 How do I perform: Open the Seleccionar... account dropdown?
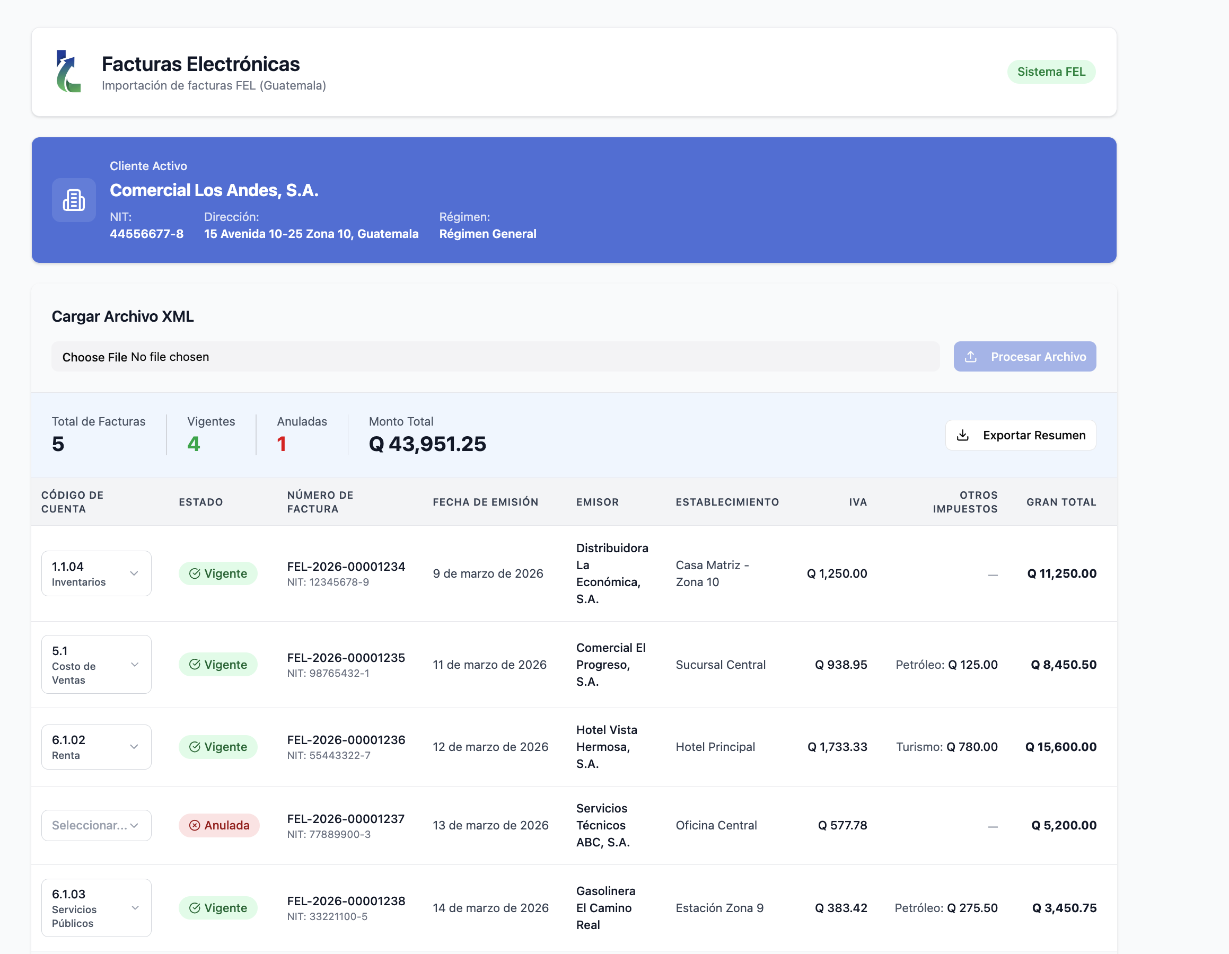[96, 826]
